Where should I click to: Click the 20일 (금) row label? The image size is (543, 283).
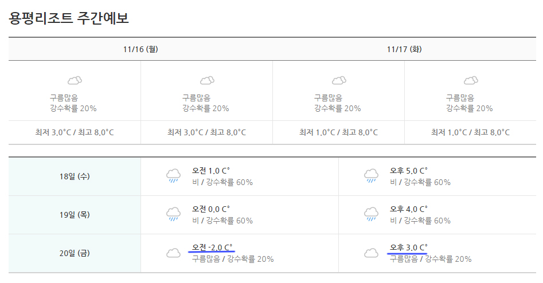75,253
